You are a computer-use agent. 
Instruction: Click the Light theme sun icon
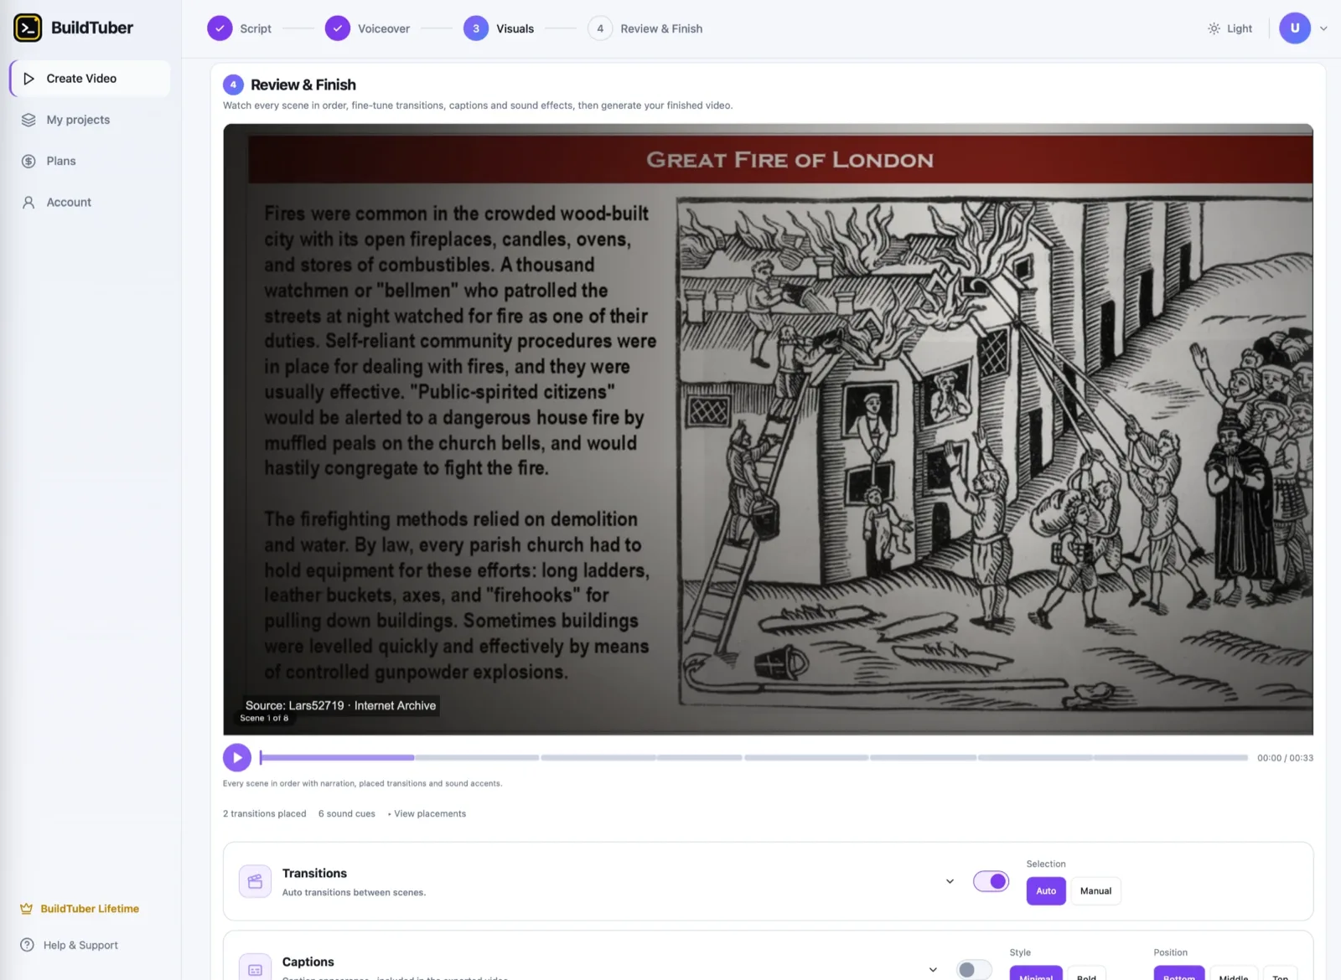(x=1214, y=28)
